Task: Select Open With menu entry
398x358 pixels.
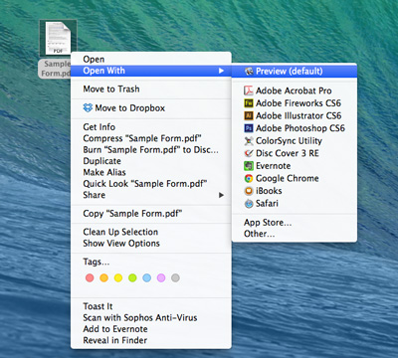Action: [x=151, y=71]
